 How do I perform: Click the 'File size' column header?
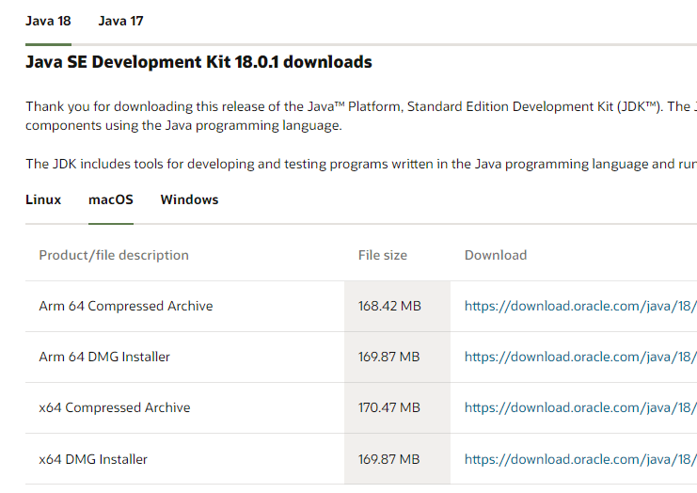click(383, 255)
